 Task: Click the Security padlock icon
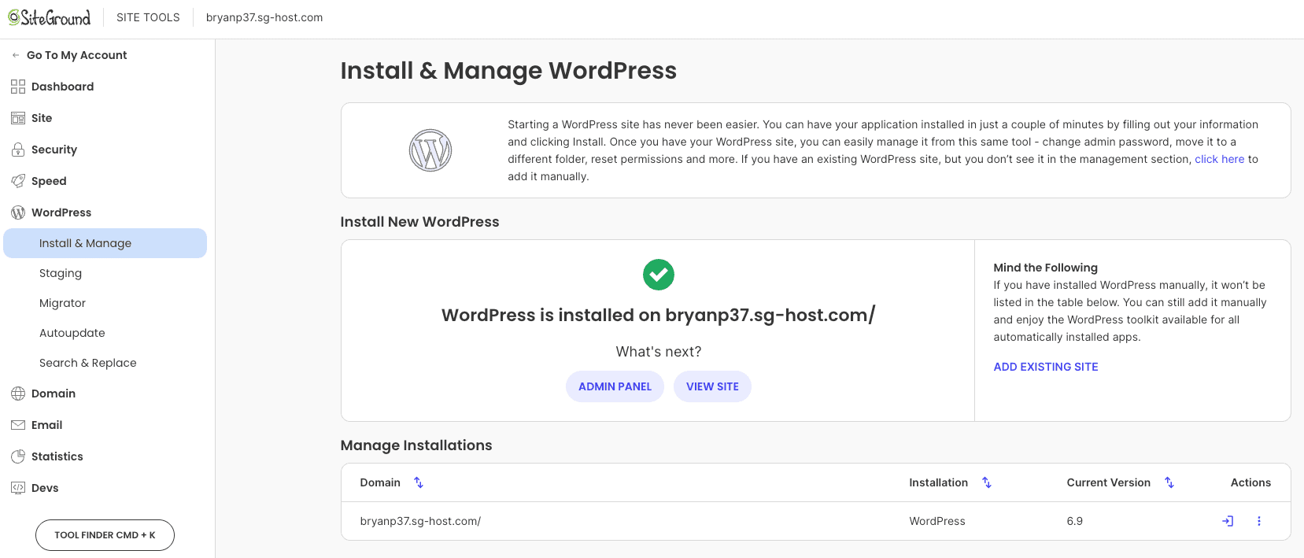tap(18, 150)
